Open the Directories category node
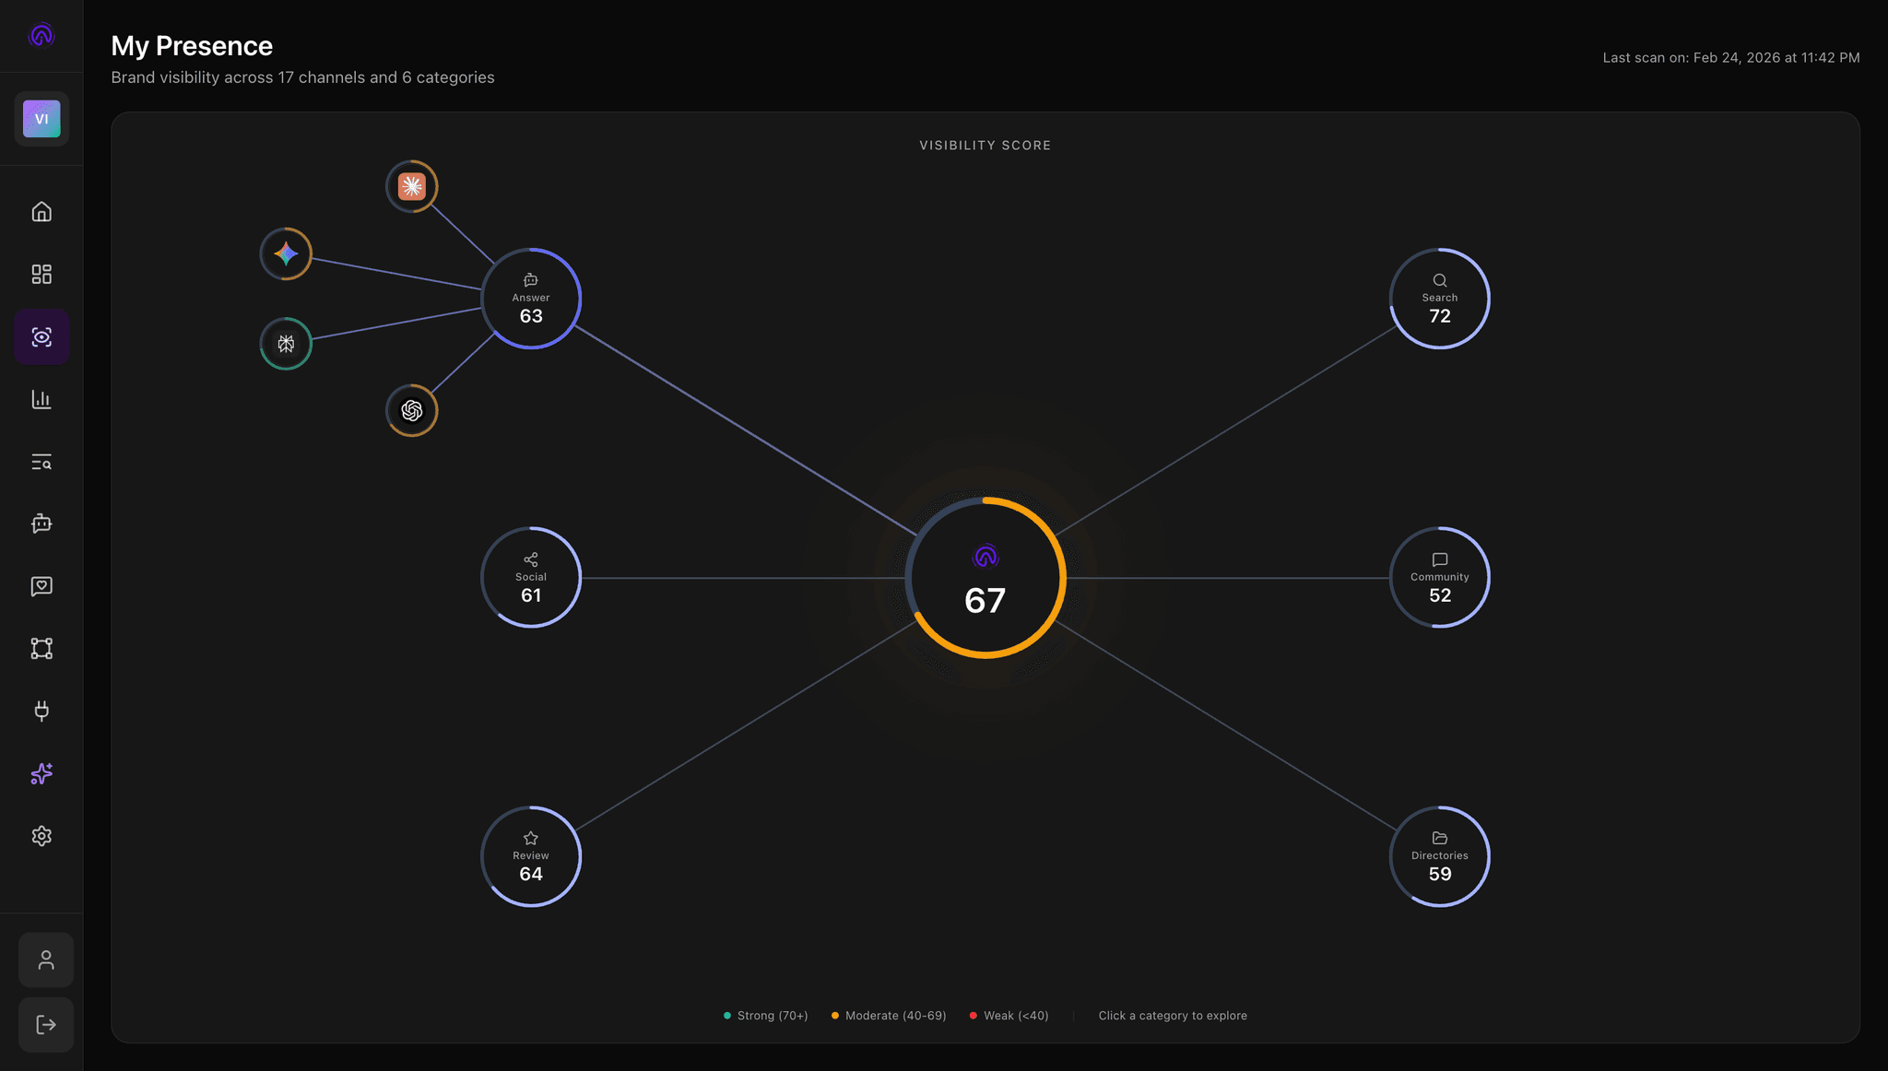Screen dimensions: 1888x1071 tap(1439, 857)
